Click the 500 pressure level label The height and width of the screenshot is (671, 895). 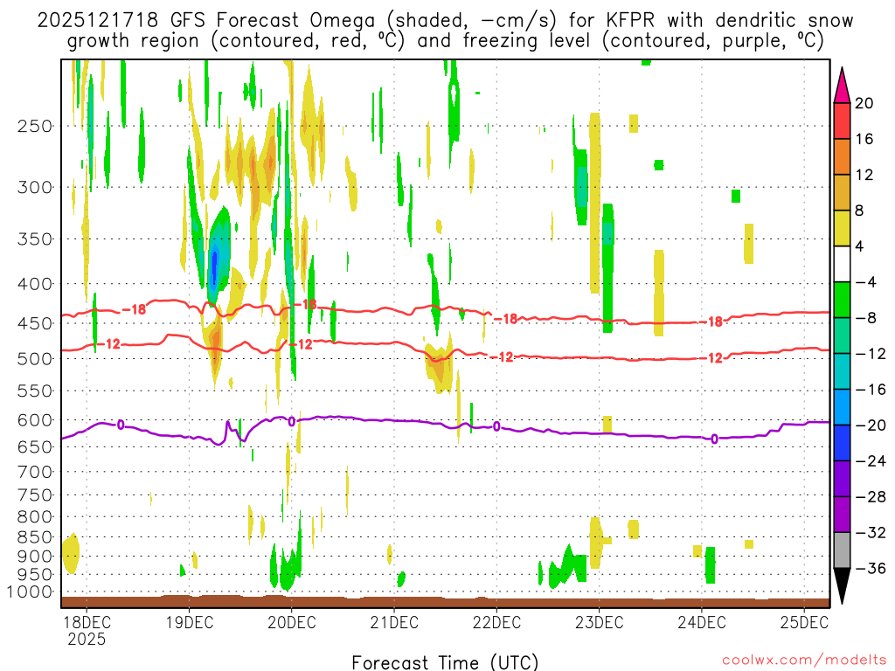coord(35,359)
